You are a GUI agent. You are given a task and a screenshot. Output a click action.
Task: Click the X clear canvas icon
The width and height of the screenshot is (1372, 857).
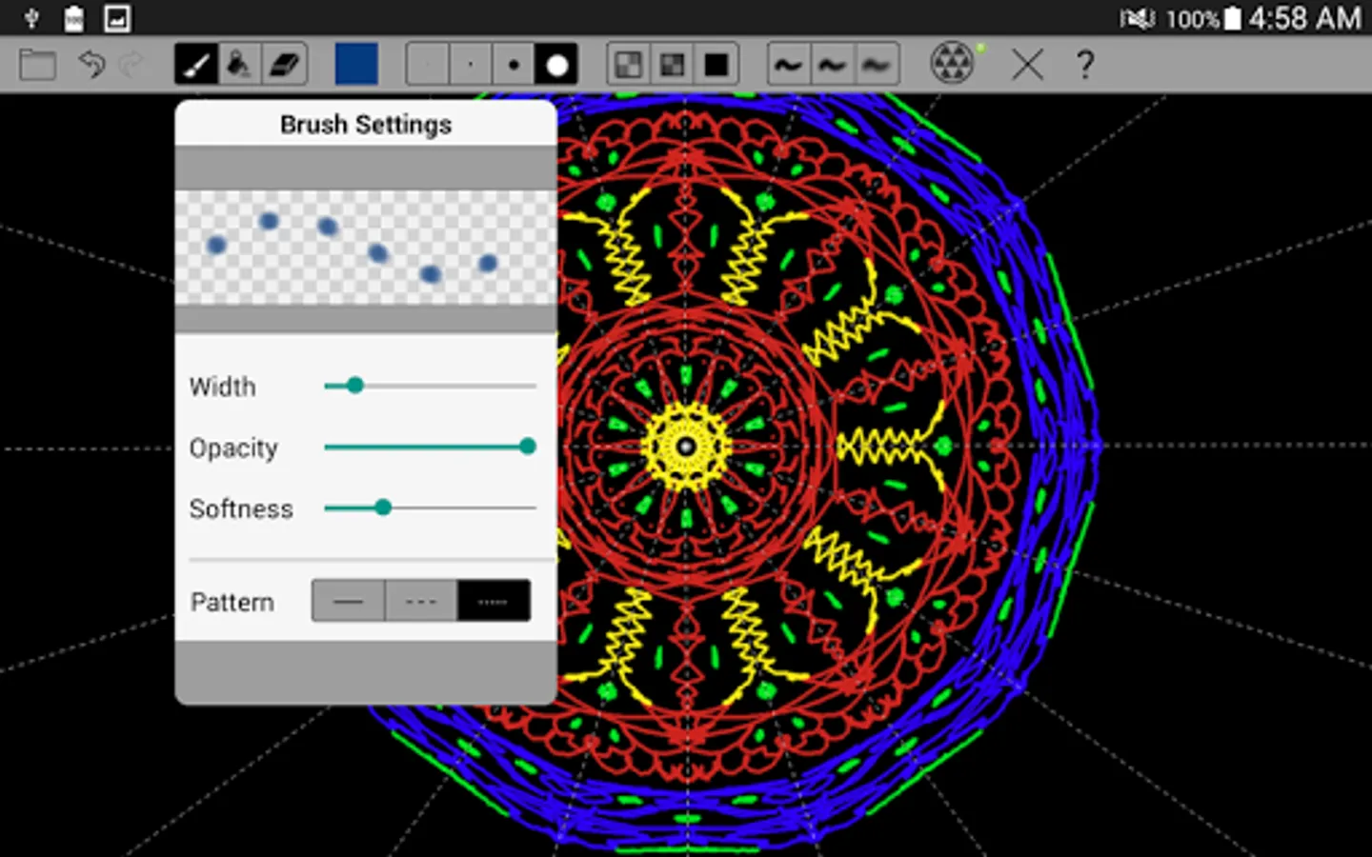coord(1027,65)
